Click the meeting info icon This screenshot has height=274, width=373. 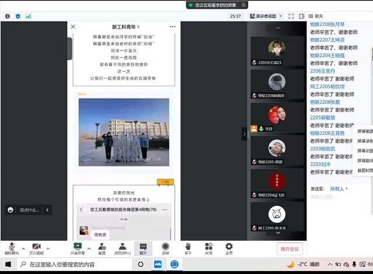pyautogui.click(x=8, y=16)
